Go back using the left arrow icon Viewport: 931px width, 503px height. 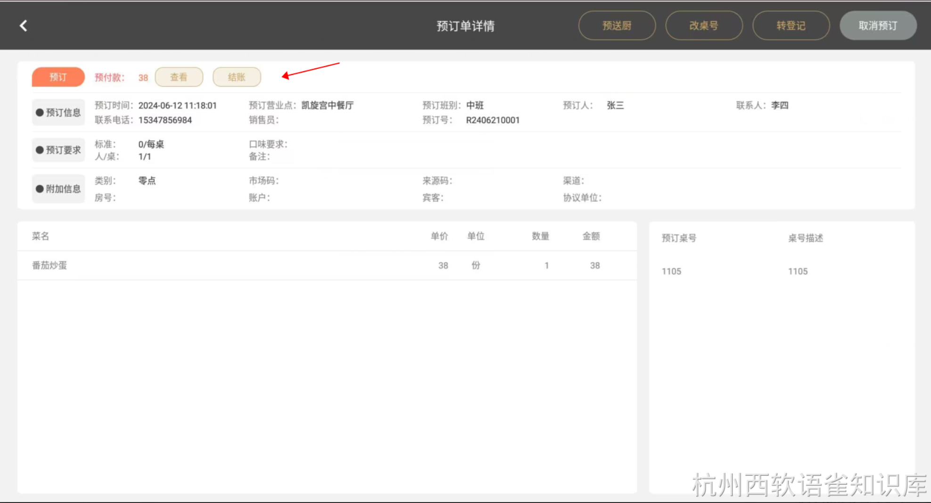click(24, 25)
